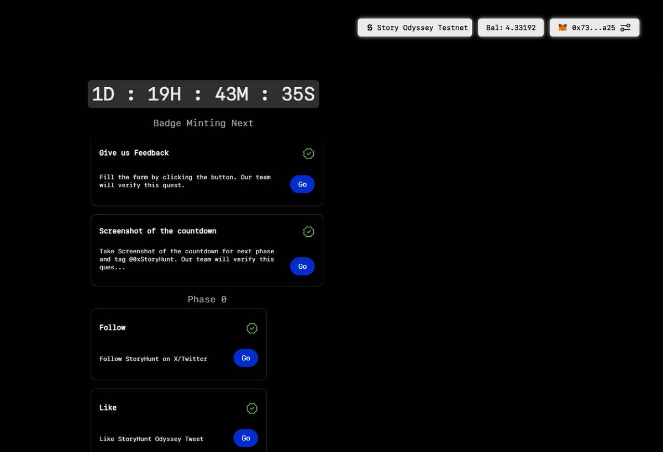Click Go to Follow StoryHunt on X/Twitter
The image size is (663, 452).
click(246, 358)
